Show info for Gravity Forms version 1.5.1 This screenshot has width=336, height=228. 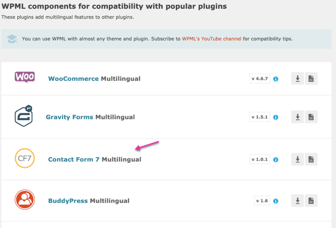tap(276, 117)
